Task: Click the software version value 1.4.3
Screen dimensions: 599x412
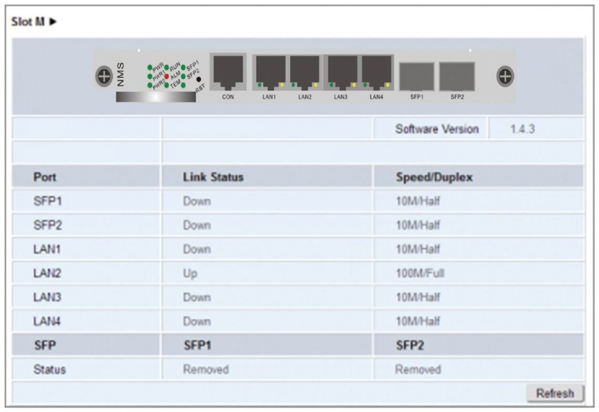Action: pyautogui.click(x=522, y=129)
